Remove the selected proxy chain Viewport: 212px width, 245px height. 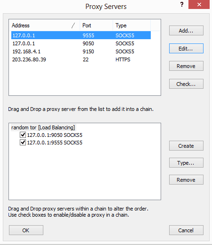[x=186, y=180]
